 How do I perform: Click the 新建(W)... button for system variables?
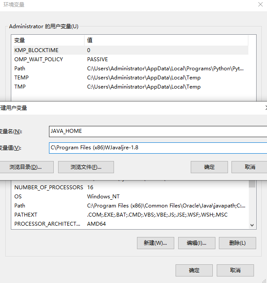coord(155,243)
